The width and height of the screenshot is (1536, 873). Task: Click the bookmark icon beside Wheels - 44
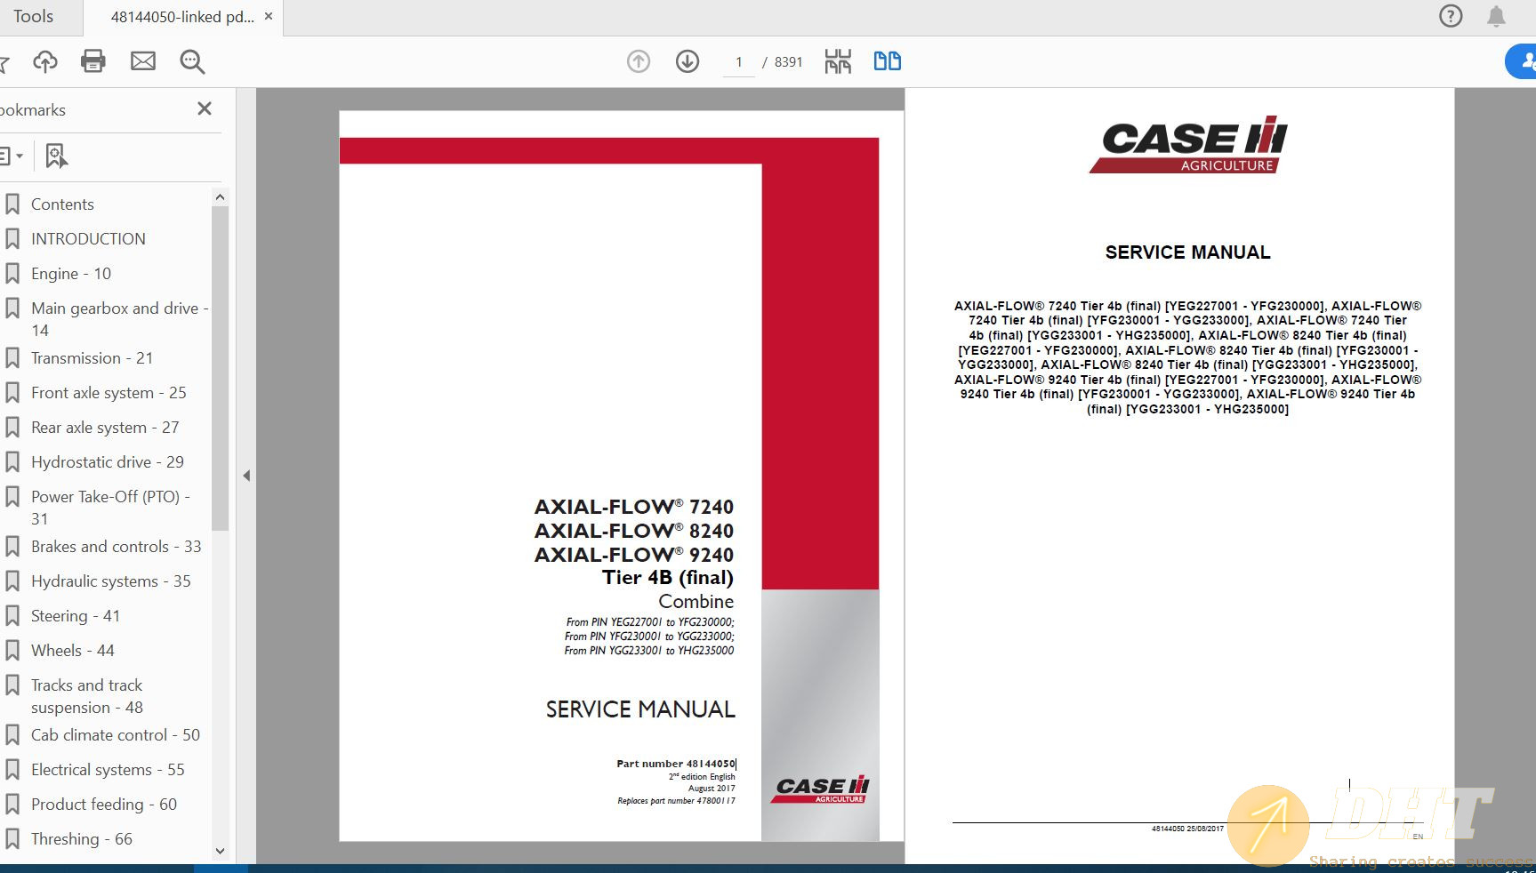pos(12,651)
